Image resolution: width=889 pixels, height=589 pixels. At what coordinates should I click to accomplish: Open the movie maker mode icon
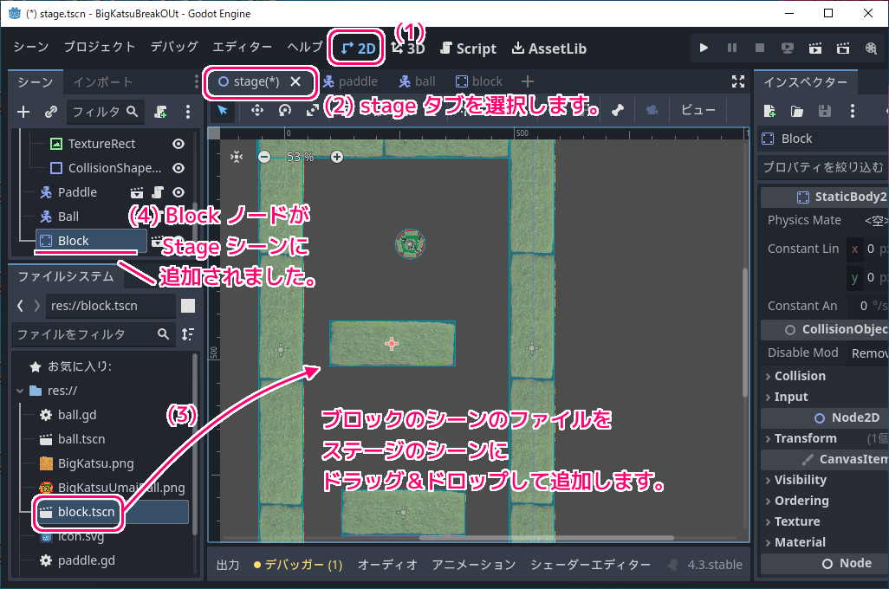pos(871,49)
